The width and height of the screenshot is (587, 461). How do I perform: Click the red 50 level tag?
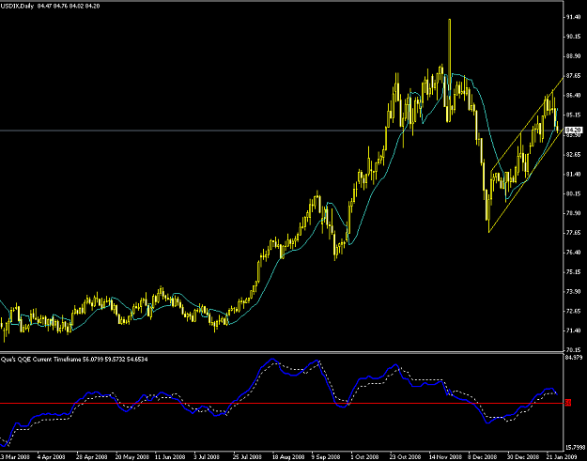(568, 403)
